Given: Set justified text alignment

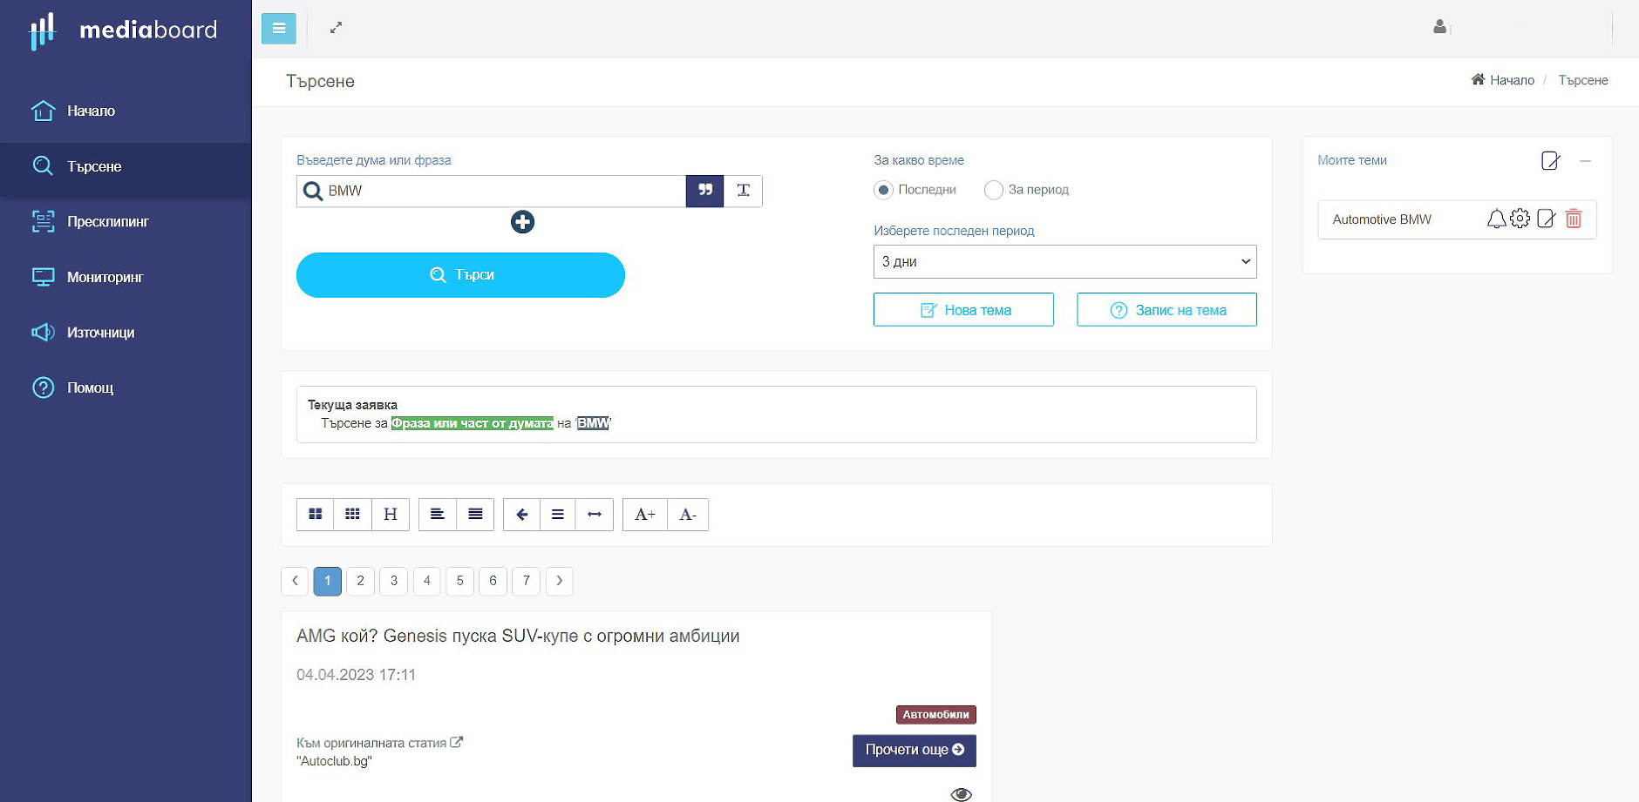Looking at the screenshot, I should pos(475,515).
